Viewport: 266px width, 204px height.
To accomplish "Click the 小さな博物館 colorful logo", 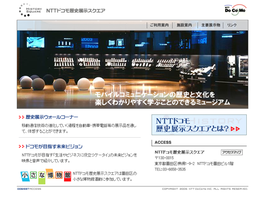I will [x=46, y=176].
